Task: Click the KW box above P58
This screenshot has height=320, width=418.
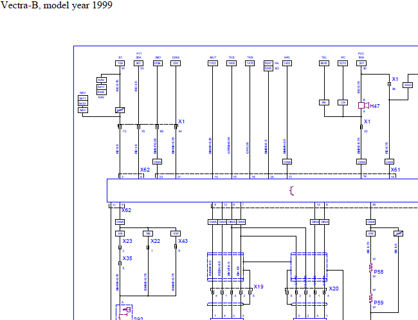Action: click(370, 234)
